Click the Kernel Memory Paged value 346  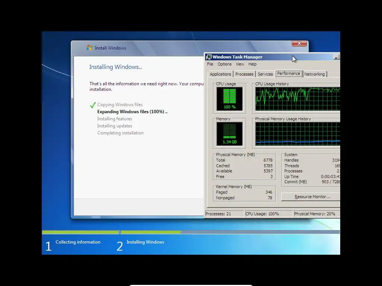click(x=269, y=192)
